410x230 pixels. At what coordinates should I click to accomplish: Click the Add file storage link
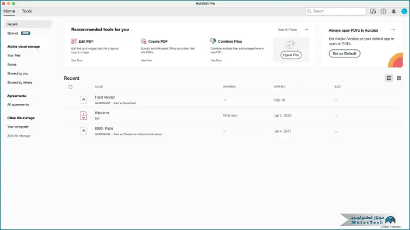coord(19,136)
